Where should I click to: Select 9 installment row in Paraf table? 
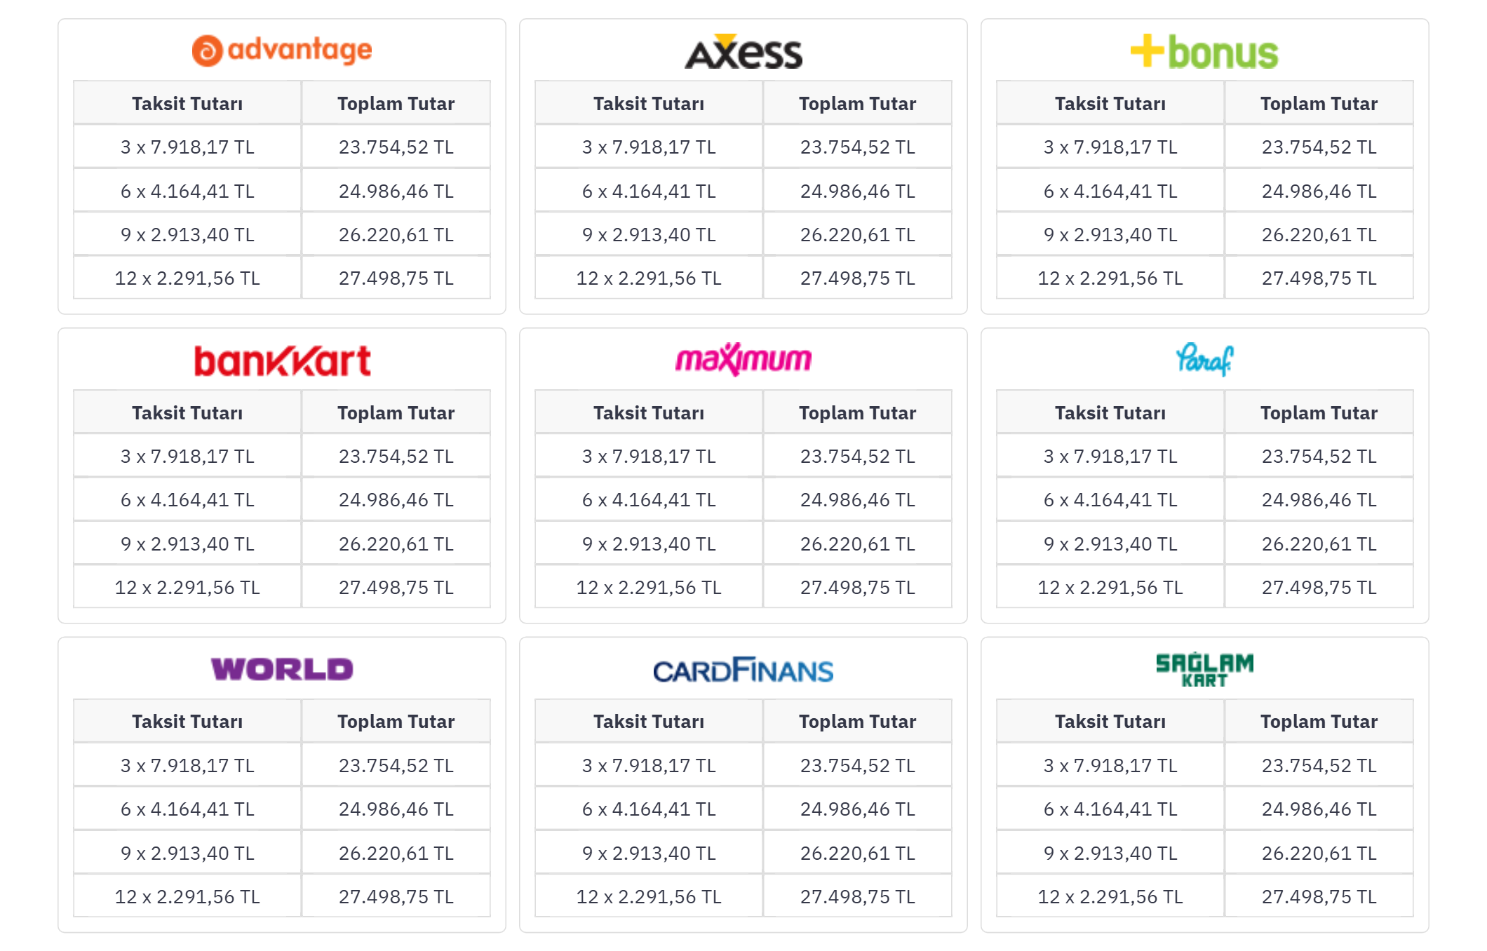[x=1110, y=544]
